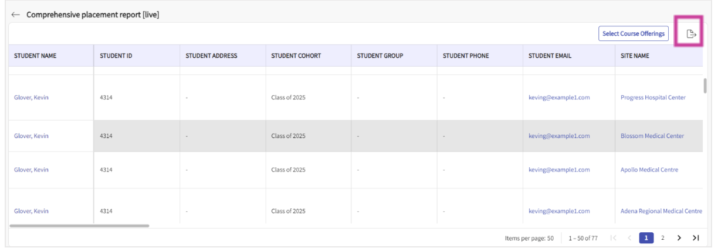Open the Items per page selector
This screenshot has height=248, width=718.
click(529, 238)
